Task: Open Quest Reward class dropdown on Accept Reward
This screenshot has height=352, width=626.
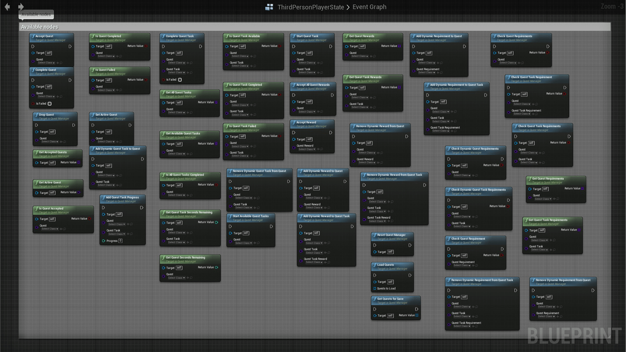Action: 307,149
